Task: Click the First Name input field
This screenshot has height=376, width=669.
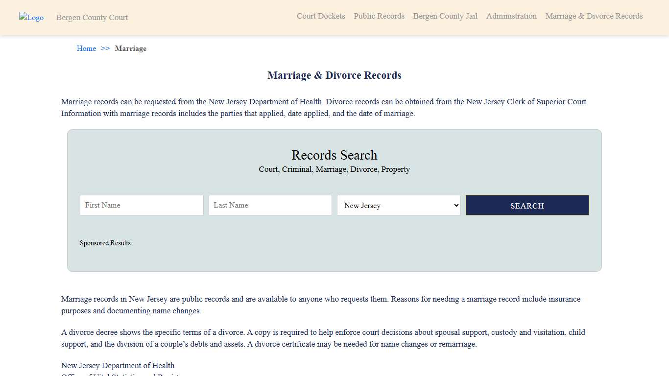Action: coord(141,205)
